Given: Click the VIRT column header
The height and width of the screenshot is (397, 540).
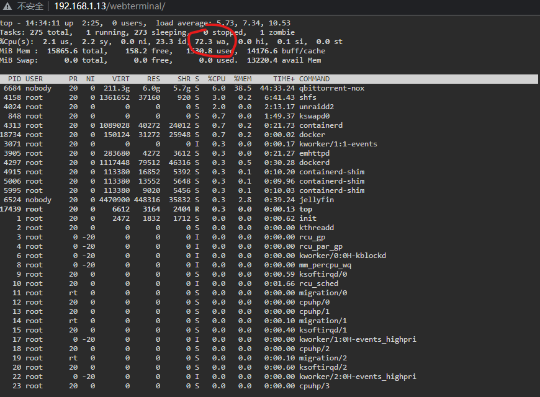Looking at the screenshot, I should tap(121, 79).
